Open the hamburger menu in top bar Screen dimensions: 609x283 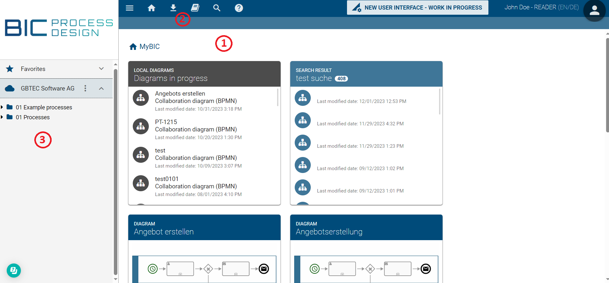[130, 8]
